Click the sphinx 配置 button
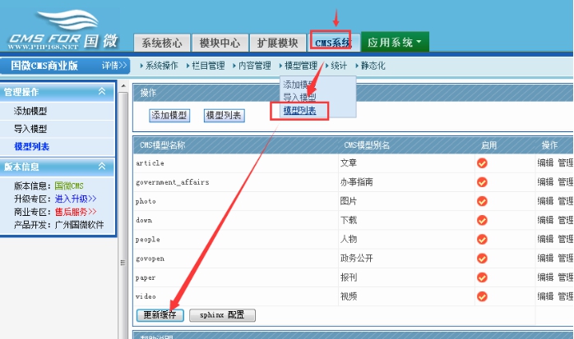Screen dimensions: 574x339 [222, 315]
